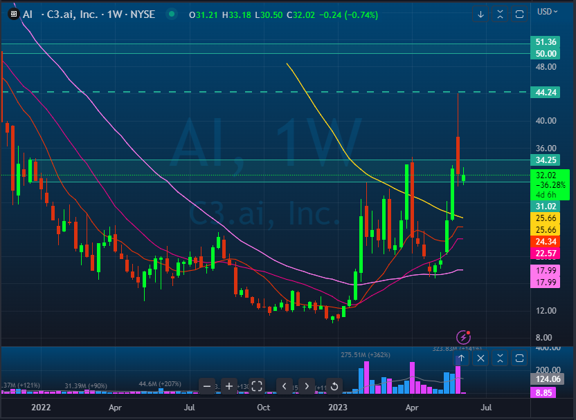Select the 51.36 price level label
Viewport: 576px width, 420px height.
546,41
